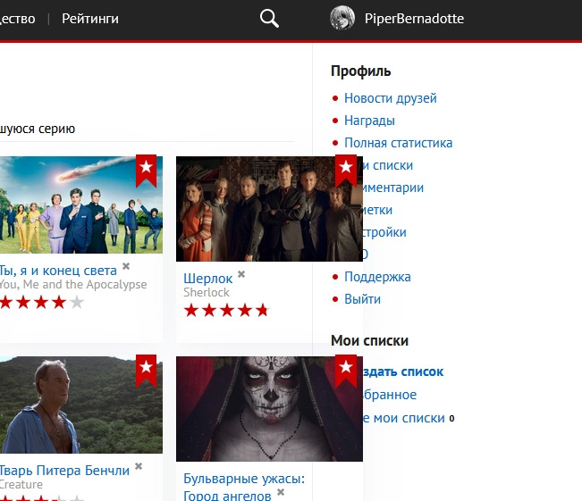
Task: Open the Ты, я и конец света poster
Action: click(81, 205)
